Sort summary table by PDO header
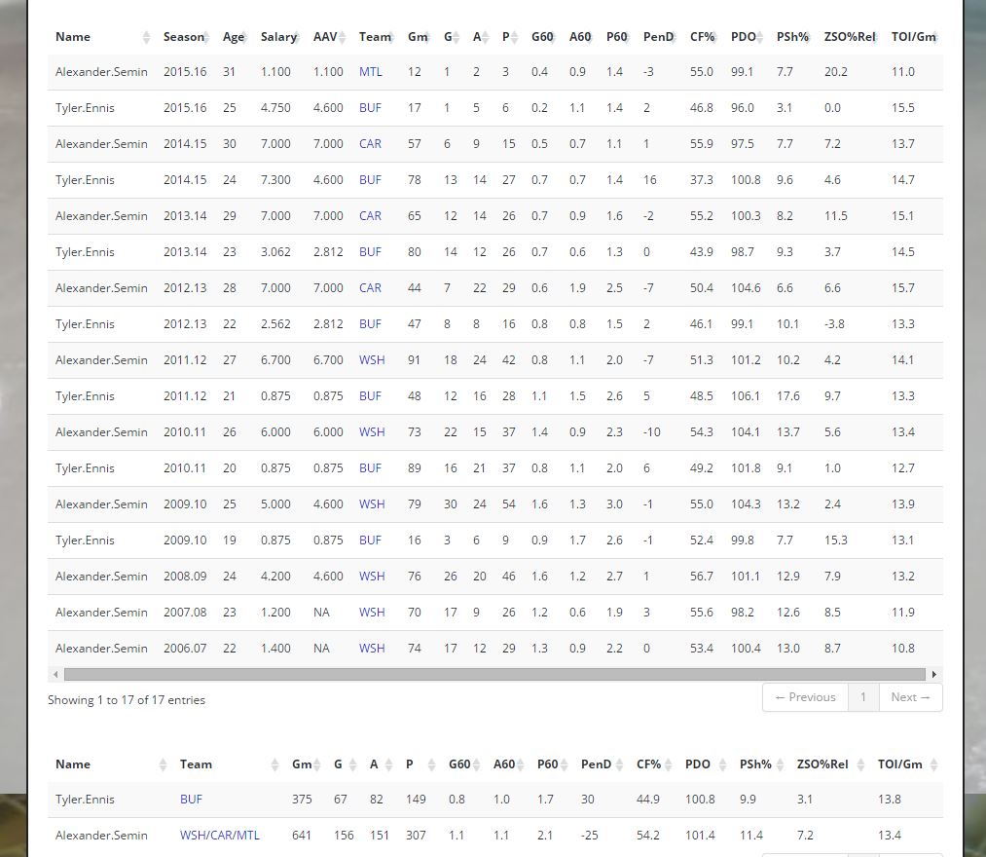Viewport: 986px width, 857px height. [x=705, y=764]
